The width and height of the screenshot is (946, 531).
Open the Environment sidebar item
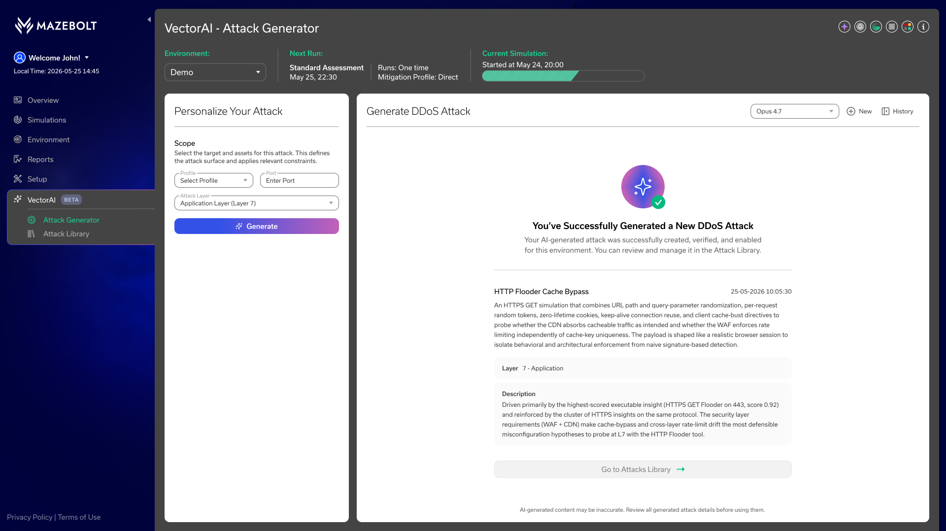[x=48, y=139]
